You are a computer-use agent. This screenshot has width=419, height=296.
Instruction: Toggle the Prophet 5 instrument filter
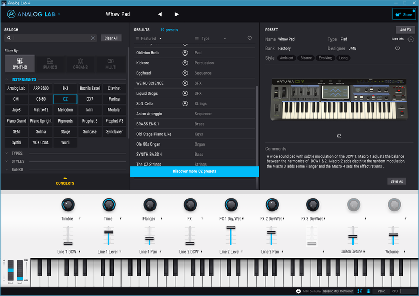(x=90, y=121)
